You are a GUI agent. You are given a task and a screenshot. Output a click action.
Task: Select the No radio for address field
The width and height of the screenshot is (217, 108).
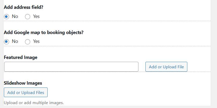point(7,17)
